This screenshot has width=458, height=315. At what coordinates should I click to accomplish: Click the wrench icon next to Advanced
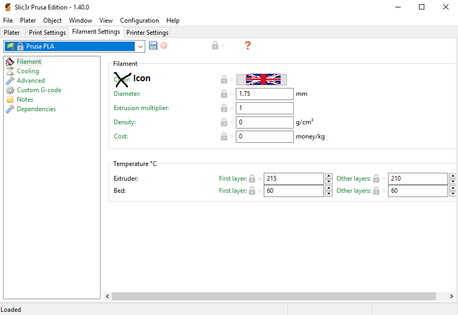[x=10, y=81]
